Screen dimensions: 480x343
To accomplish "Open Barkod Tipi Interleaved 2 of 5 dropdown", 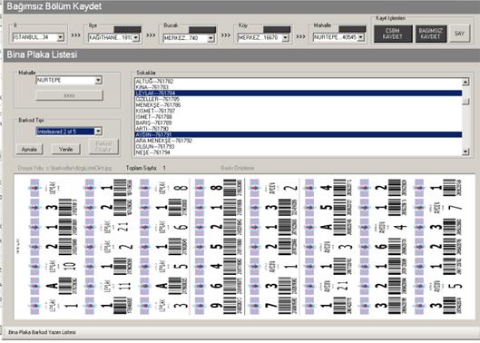I will click(x=98, y=132).
